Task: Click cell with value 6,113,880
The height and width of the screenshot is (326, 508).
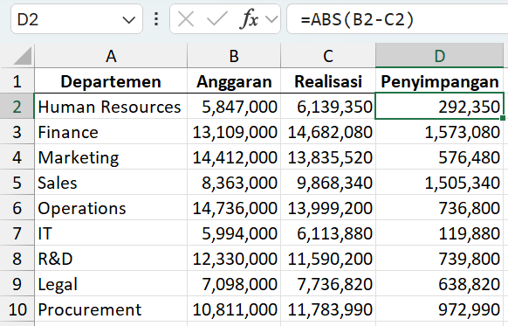Action: [328, 232]
